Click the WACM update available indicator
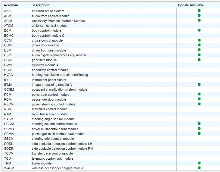 199,168
